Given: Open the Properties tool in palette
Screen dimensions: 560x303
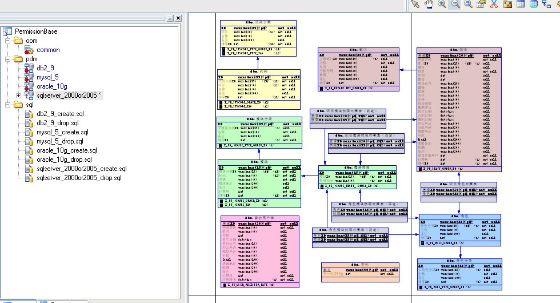Looking at the screenshot, I should tap(481, 4).
